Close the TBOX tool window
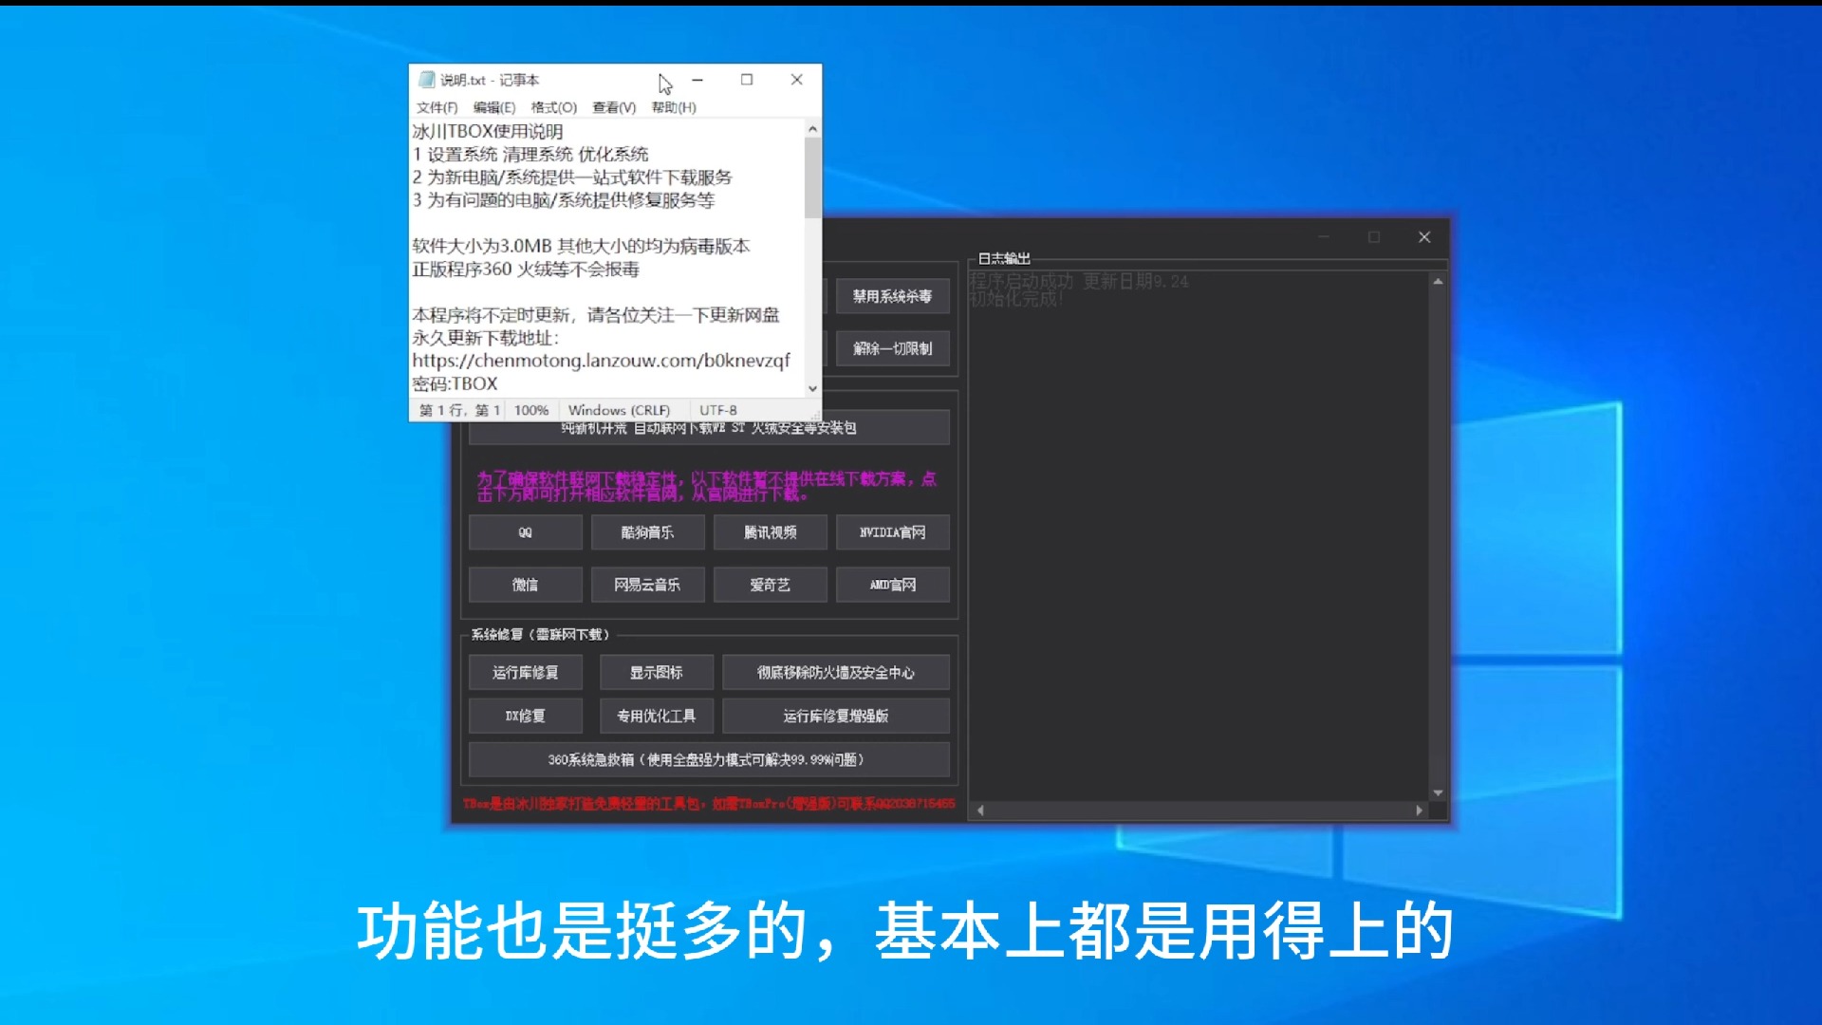 (x=1424, y=237)
